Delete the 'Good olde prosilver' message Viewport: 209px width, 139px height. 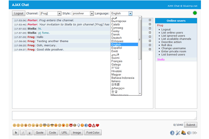(150, 49)
